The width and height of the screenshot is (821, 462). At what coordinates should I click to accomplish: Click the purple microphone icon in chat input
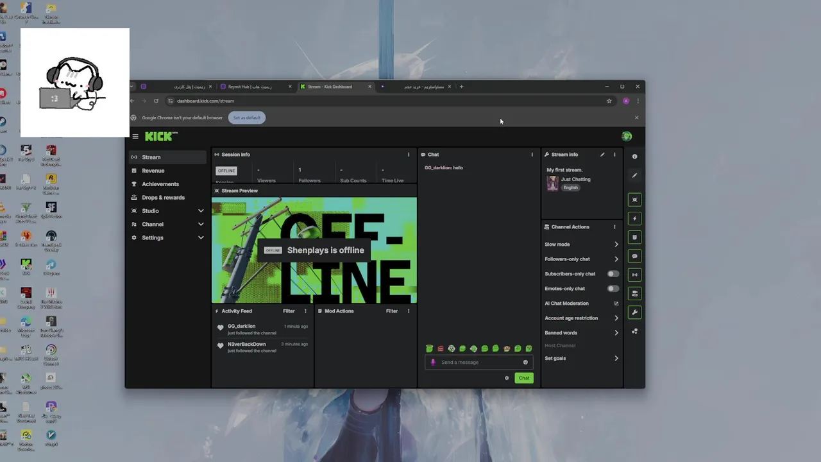[x=433, y=363]
